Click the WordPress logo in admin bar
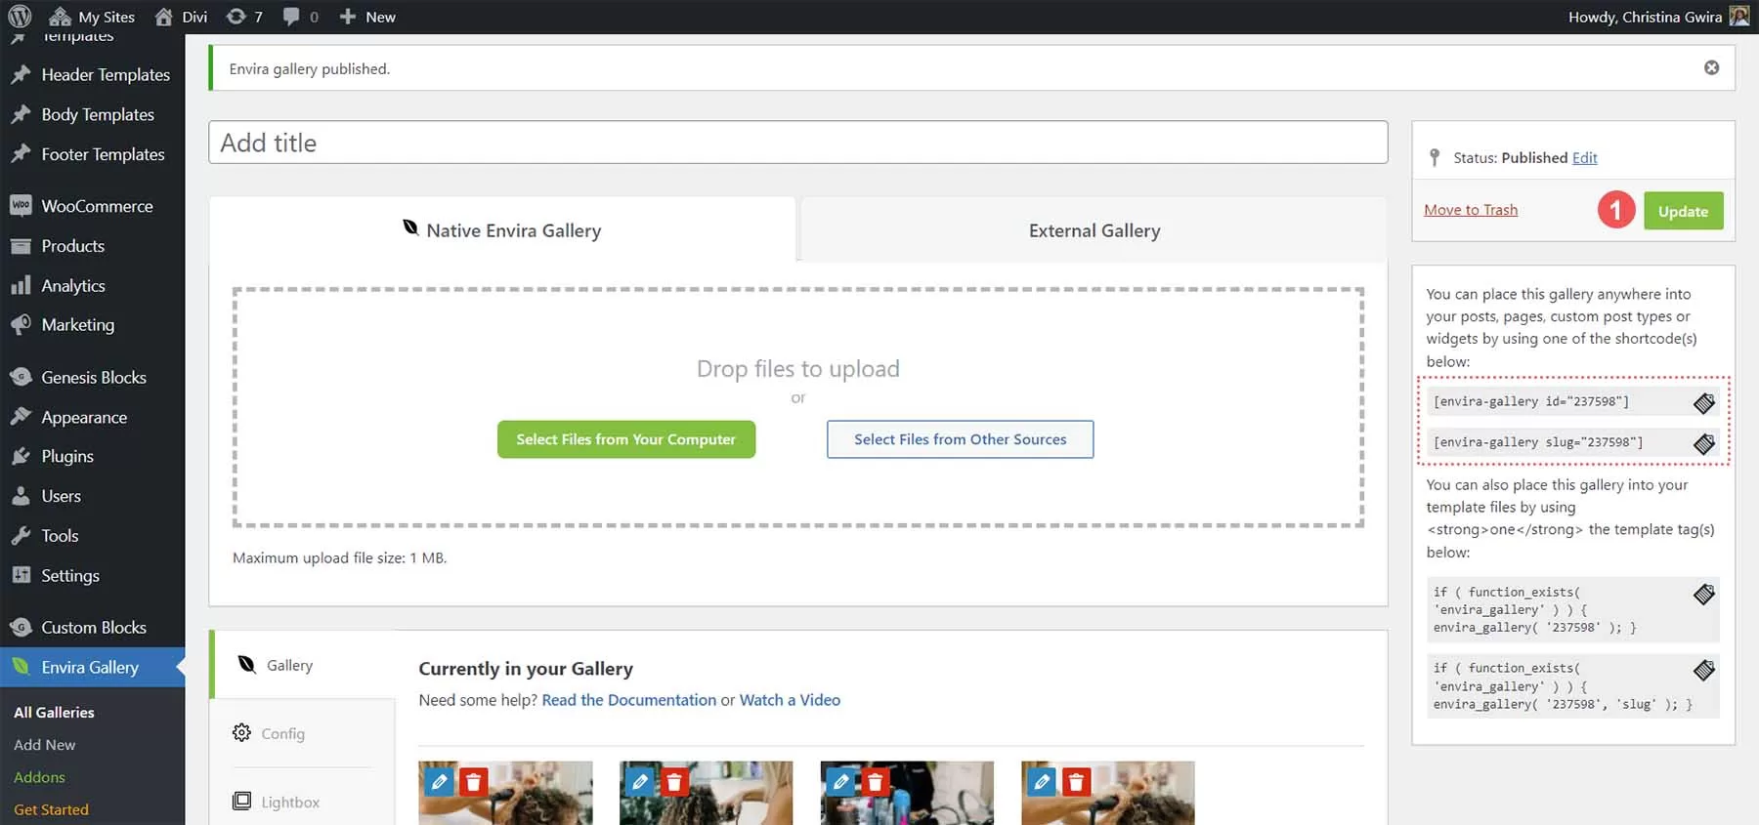Viewport: 1759px width, 825px height. [x=20, y=17]
